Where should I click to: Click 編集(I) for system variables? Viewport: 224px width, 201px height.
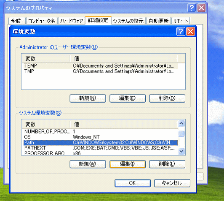(x=128, y=164)
